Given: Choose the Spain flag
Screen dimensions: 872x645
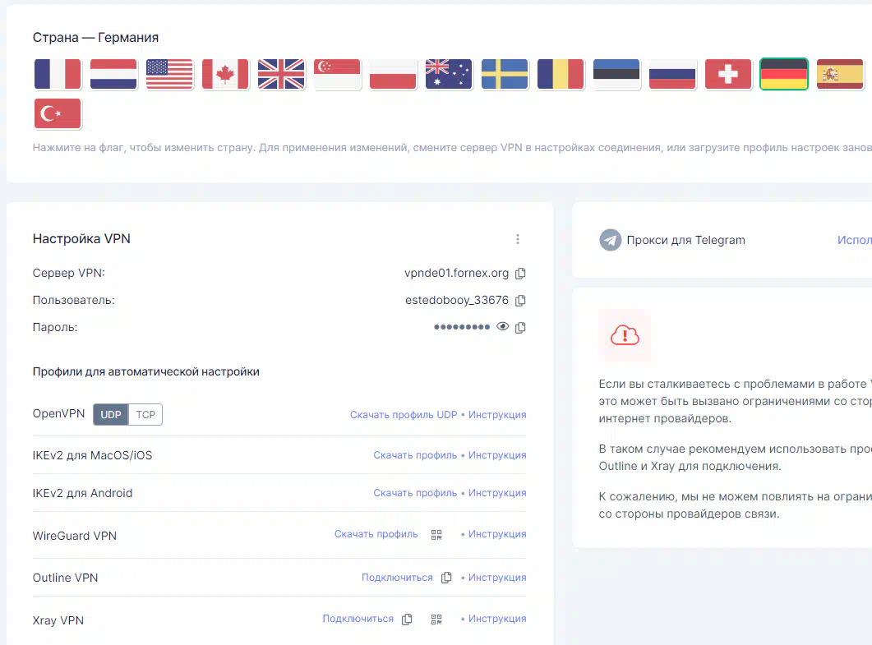Looking at the screenshot, I should (840, 74).
